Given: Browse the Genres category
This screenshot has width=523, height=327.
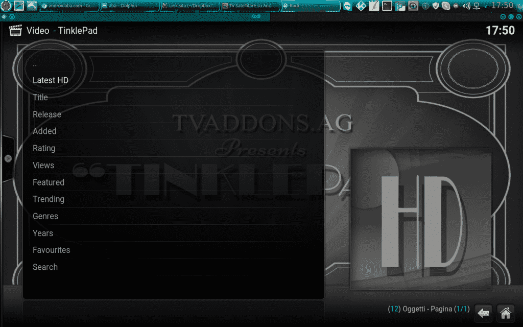Looking at the screenshot, I should coord(174,216).
